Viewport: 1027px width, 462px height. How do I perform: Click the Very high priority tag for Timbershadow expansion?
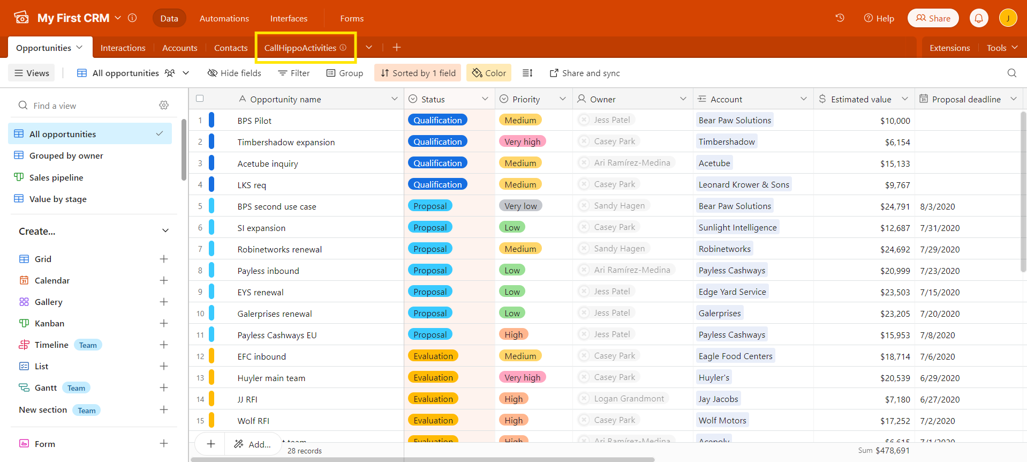pyautogui.click(x=522, y=141)
